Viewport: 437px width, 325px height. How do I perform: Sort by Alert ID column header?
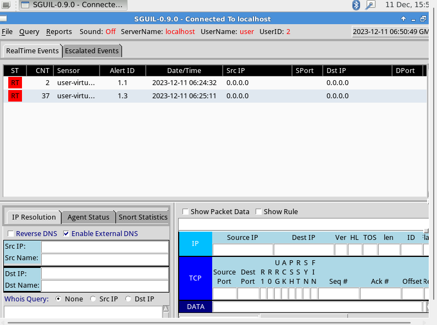(x=123, y=71)
